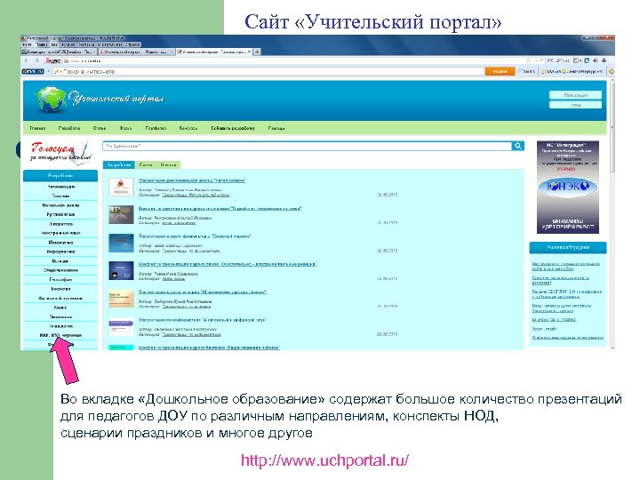
Task: Select the Новости content tab
Action: click(168, 165)
